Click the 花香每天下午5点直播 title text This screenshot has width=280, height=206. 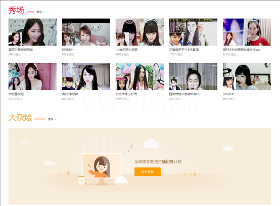(x=184, y=50)
